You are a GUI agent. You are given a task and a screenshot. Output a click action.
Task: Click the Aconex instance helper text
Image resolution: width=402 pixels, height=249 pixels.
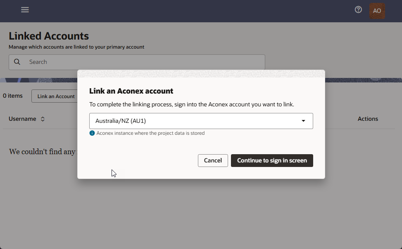point(150,133)
